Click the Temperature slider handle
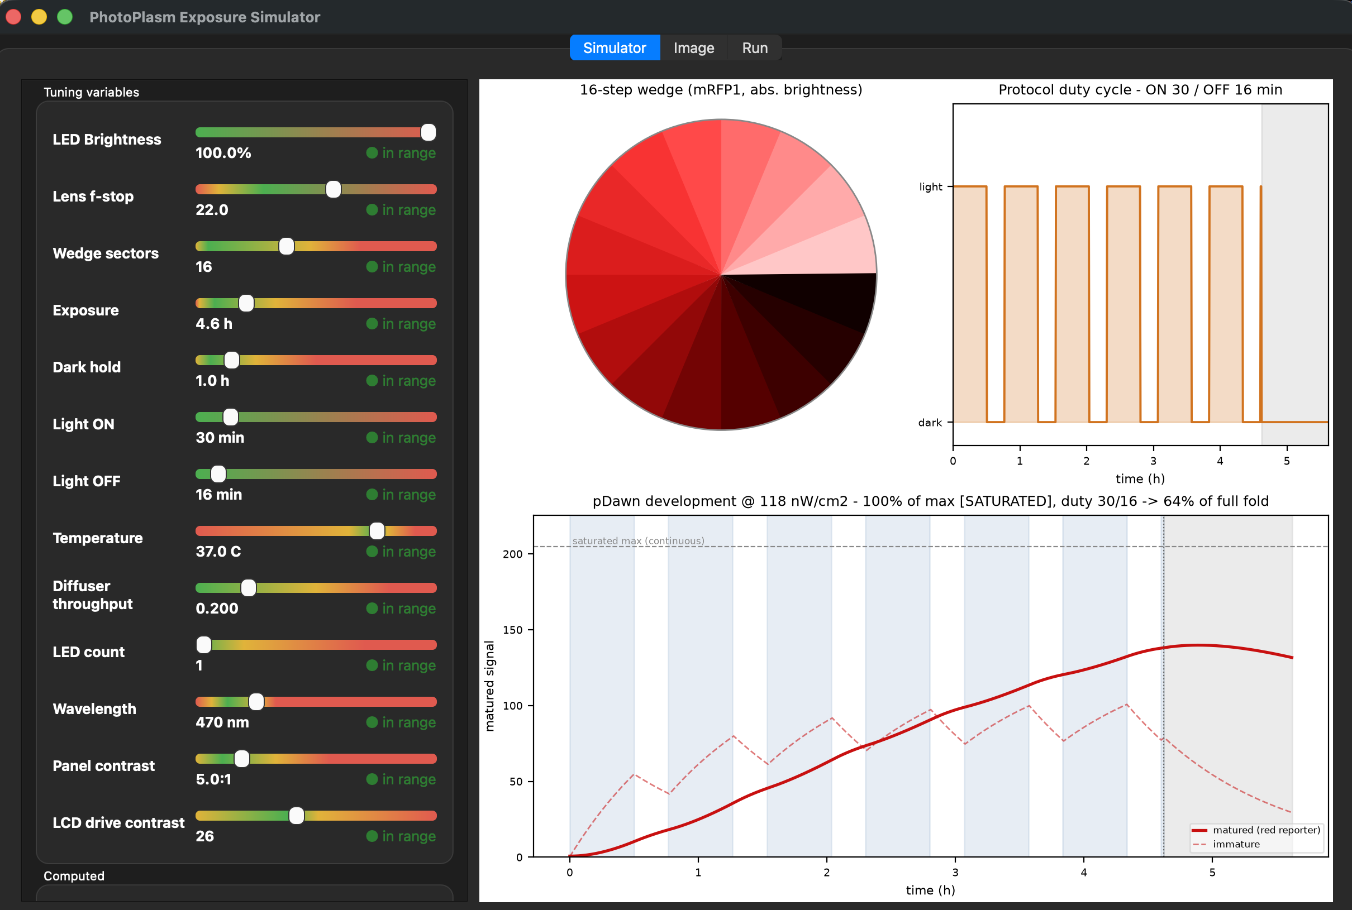The height and width of the screenshot is (910, 1352). click(377, 530)
